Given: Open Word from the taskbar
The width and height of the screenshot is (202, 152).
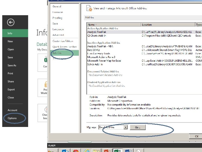Looking at the screenshot, I should coord(128,150).
